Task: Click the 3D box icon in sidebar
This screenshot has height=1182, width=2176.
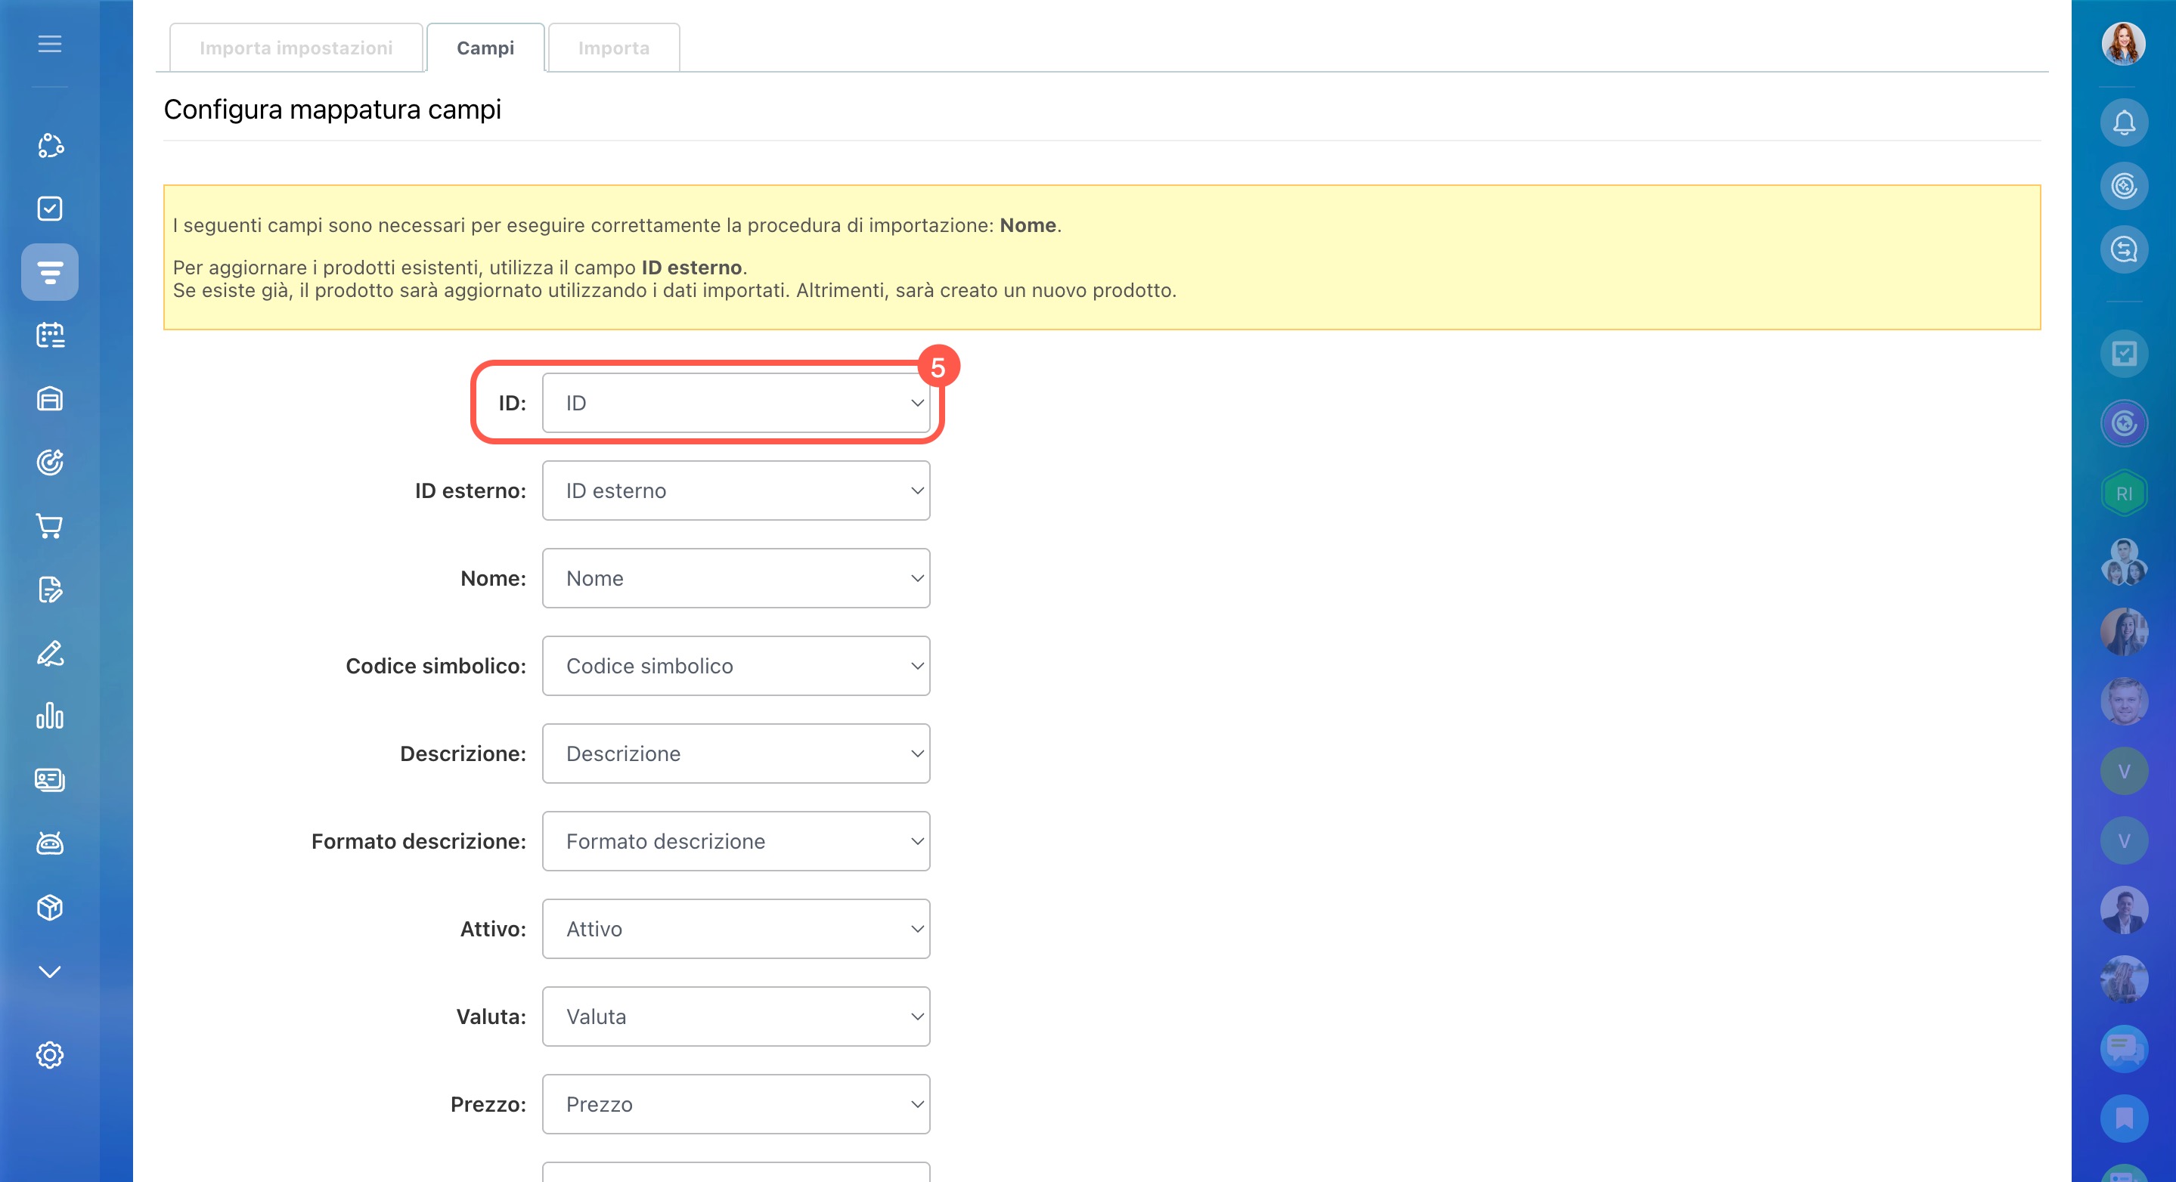Action: tap(50, 907)
